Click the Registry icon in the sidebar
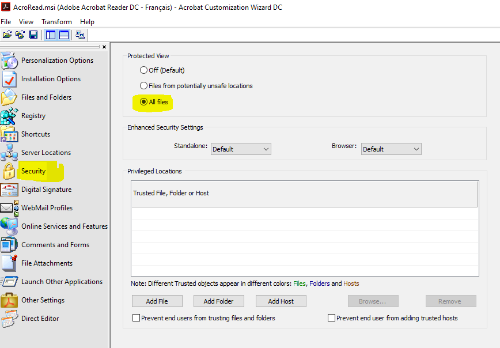 point(9,116)
